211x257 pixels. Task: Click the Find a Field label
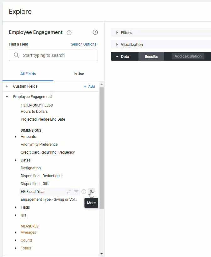pos(19,44)
